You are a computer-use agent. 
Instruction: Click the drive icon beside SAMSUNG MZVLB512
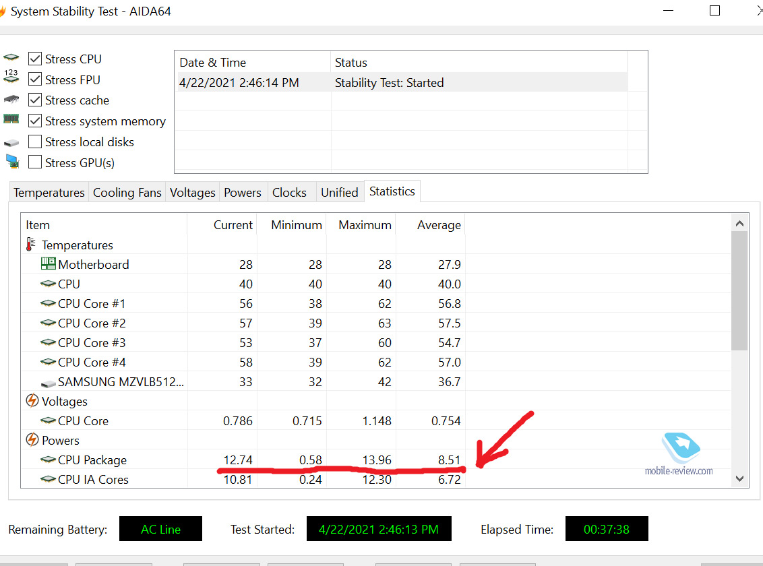pos(48,383)
